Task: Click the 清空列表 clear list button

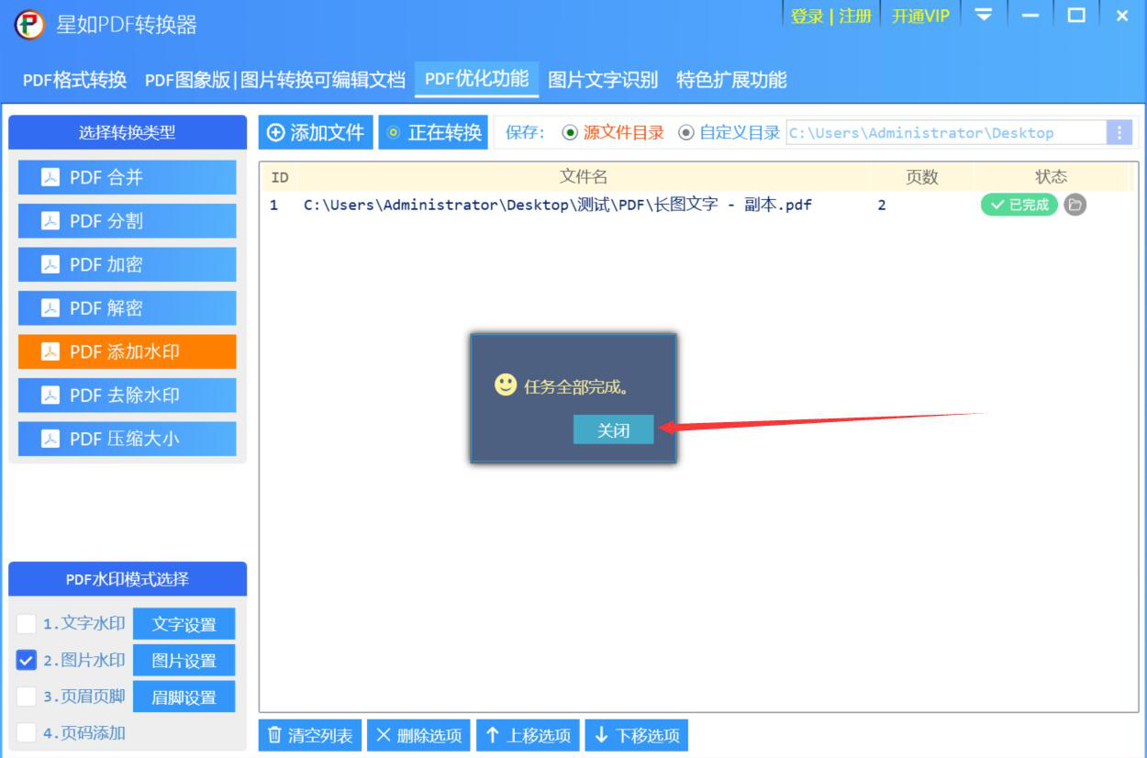Action: (x=310, y=735)
